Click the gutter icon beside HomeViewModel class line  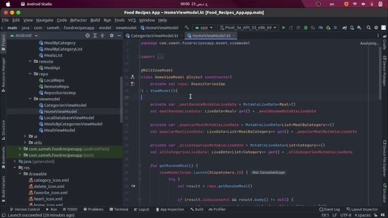[133, 77]
